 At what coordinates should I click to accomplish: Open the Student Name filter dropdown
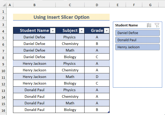(x=53, y=31)
